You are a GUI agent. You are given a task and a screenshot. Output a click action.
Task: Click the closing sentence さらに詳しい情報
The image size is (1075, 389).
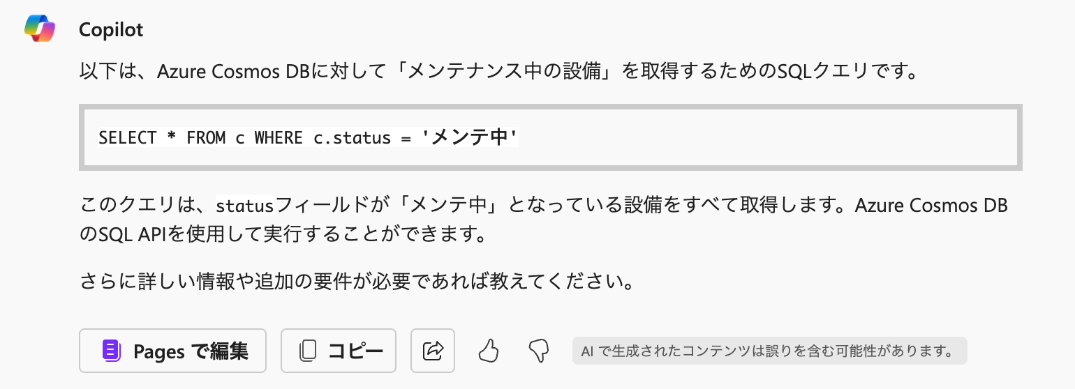click(x=357, y=282)
